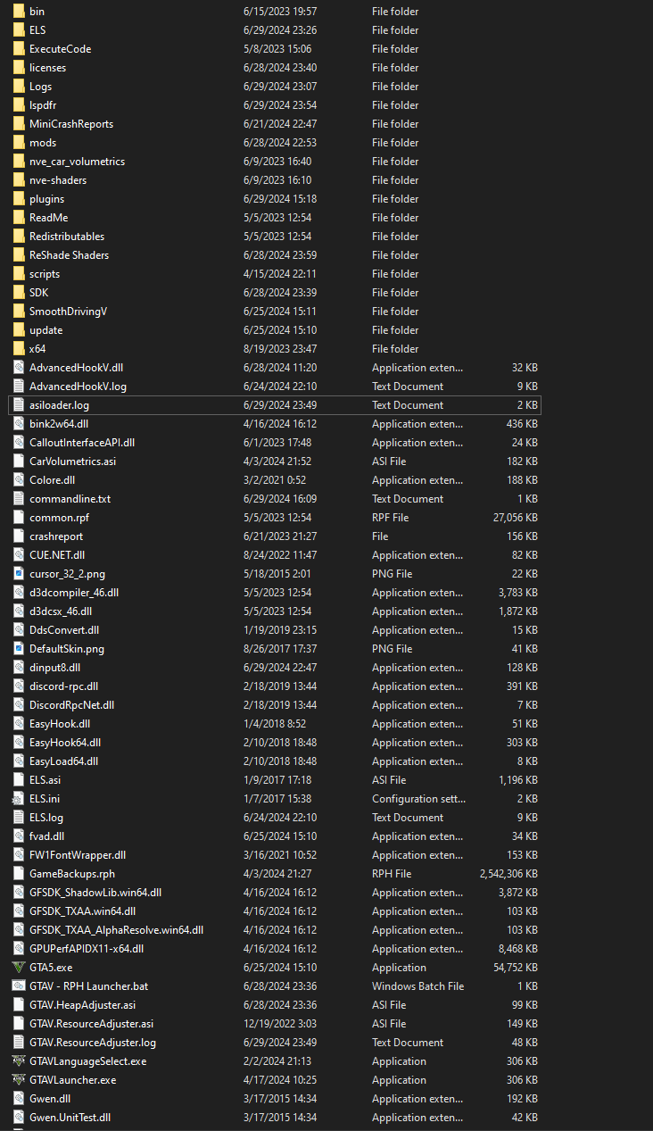Image resolution: width=653 pixels, height=1131 pixels.
Task: Click the SmoothDrivingV folder name
Action: point(68,312)
